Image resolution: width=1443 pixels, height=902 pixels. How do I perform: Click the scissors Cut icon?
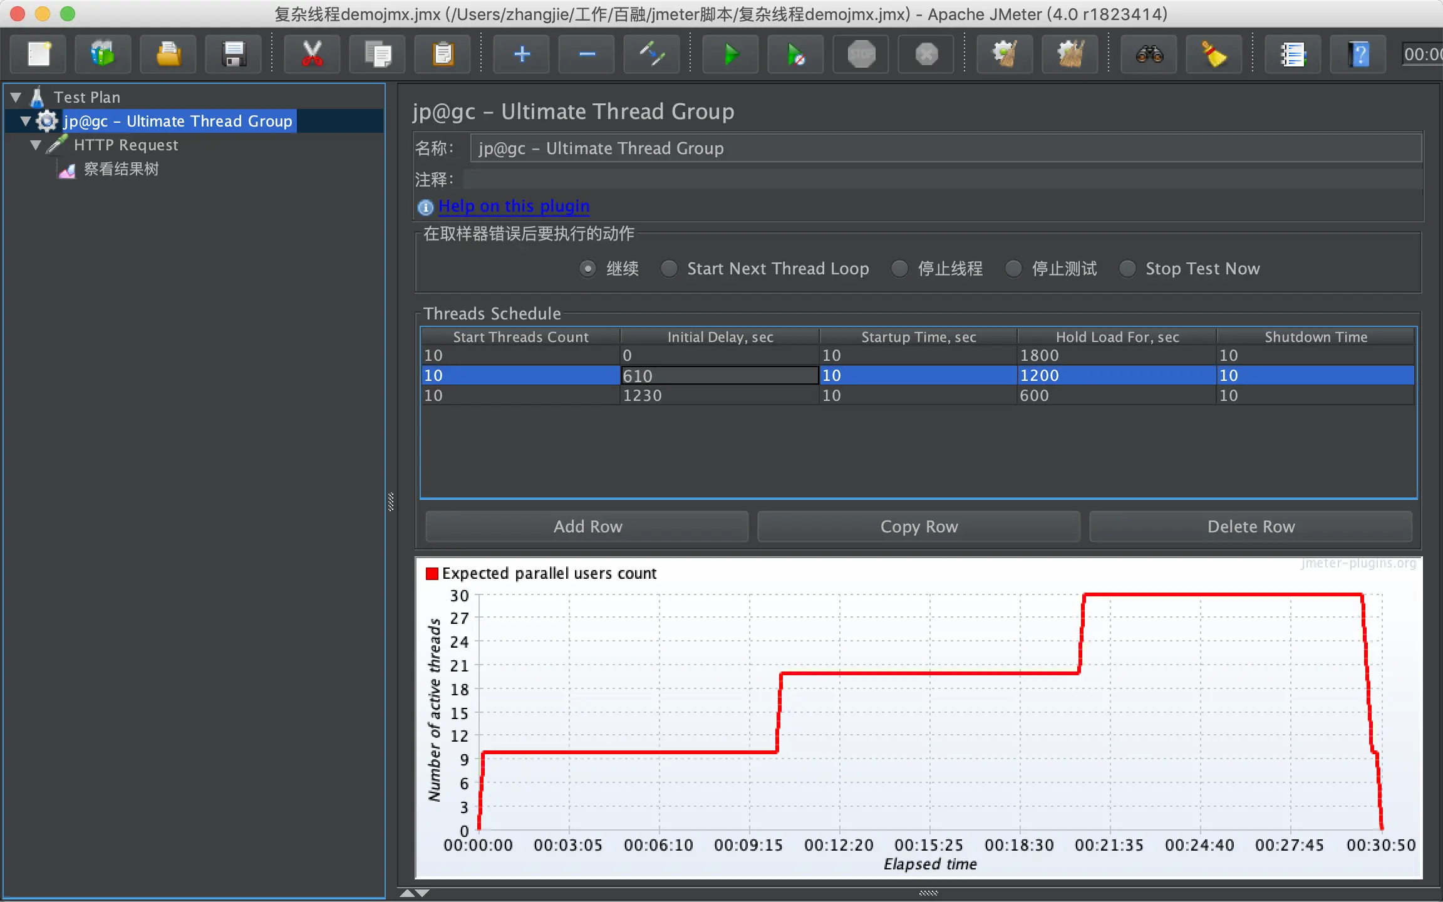312,54
